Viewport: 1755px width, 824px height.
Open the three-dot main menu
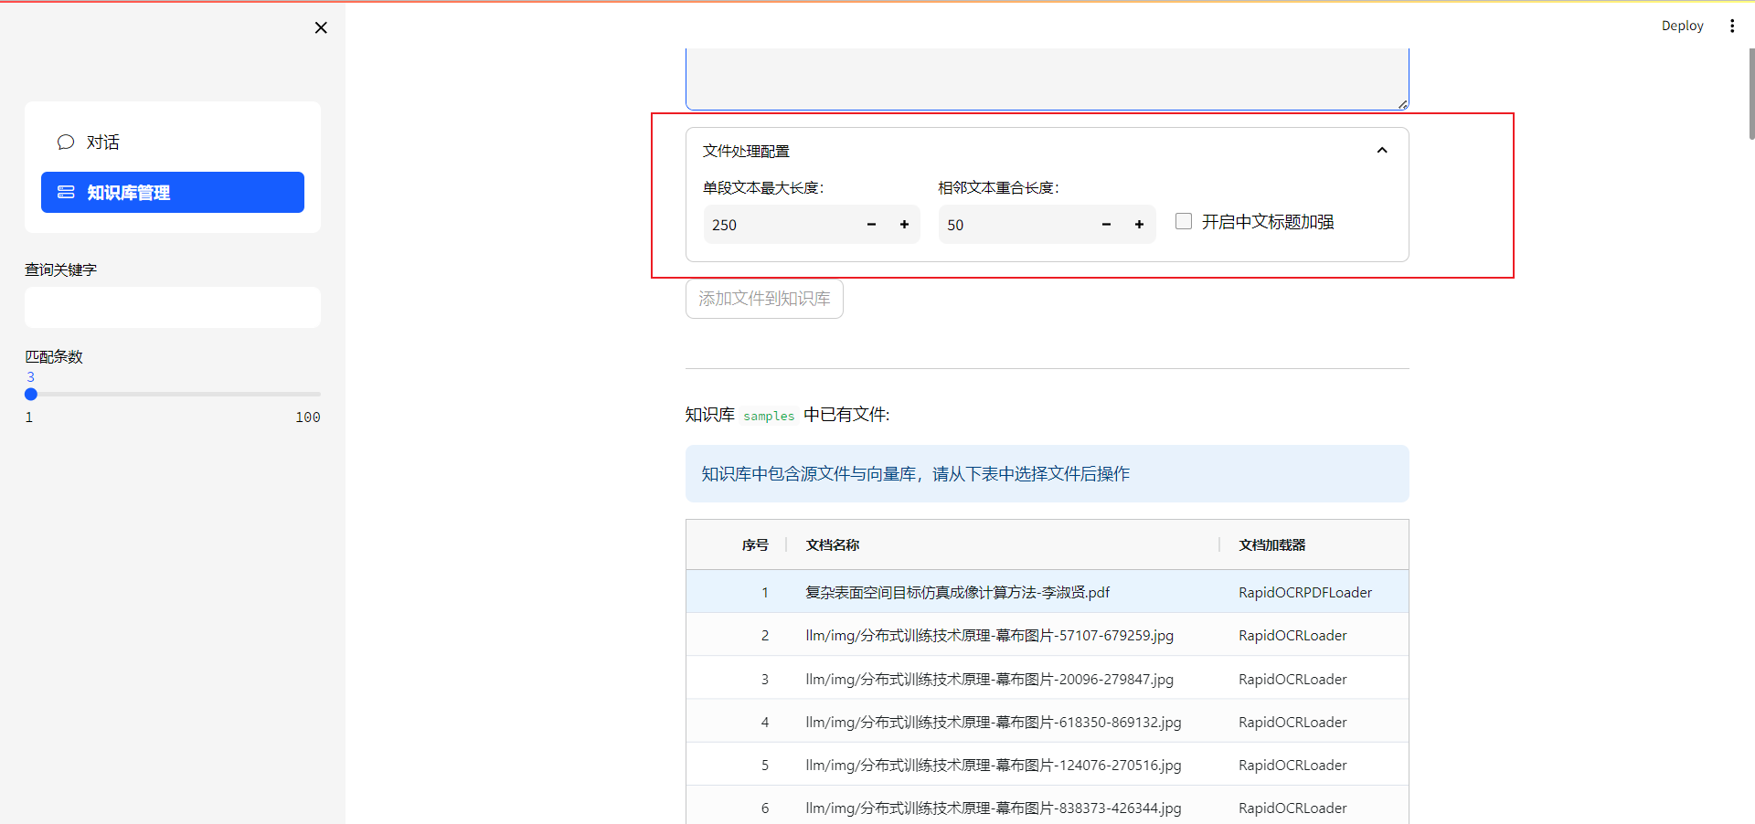tap(1732, 26)
